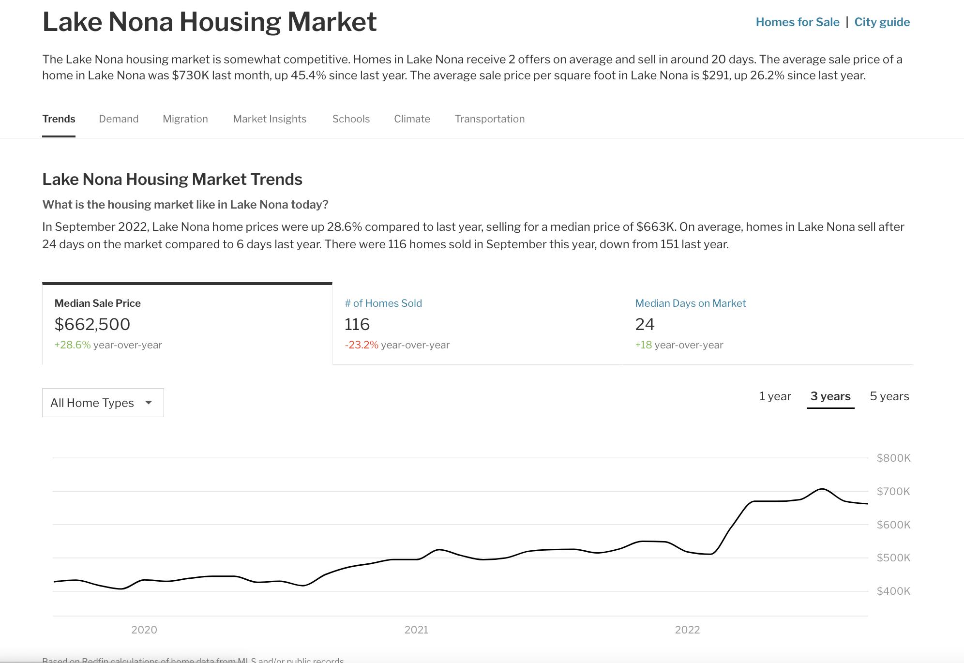This screenshot has width=964, height=663.
Task: Click the 2021 label on chart axis
Action: click(x=416, y=630)
